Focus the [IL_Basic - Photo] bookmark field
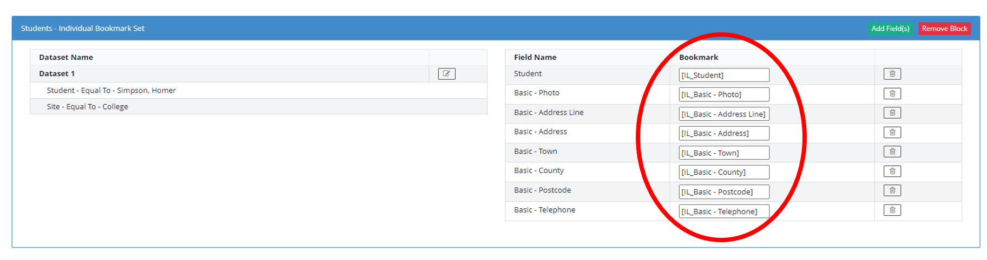987x260 pixels. (723, 94)
